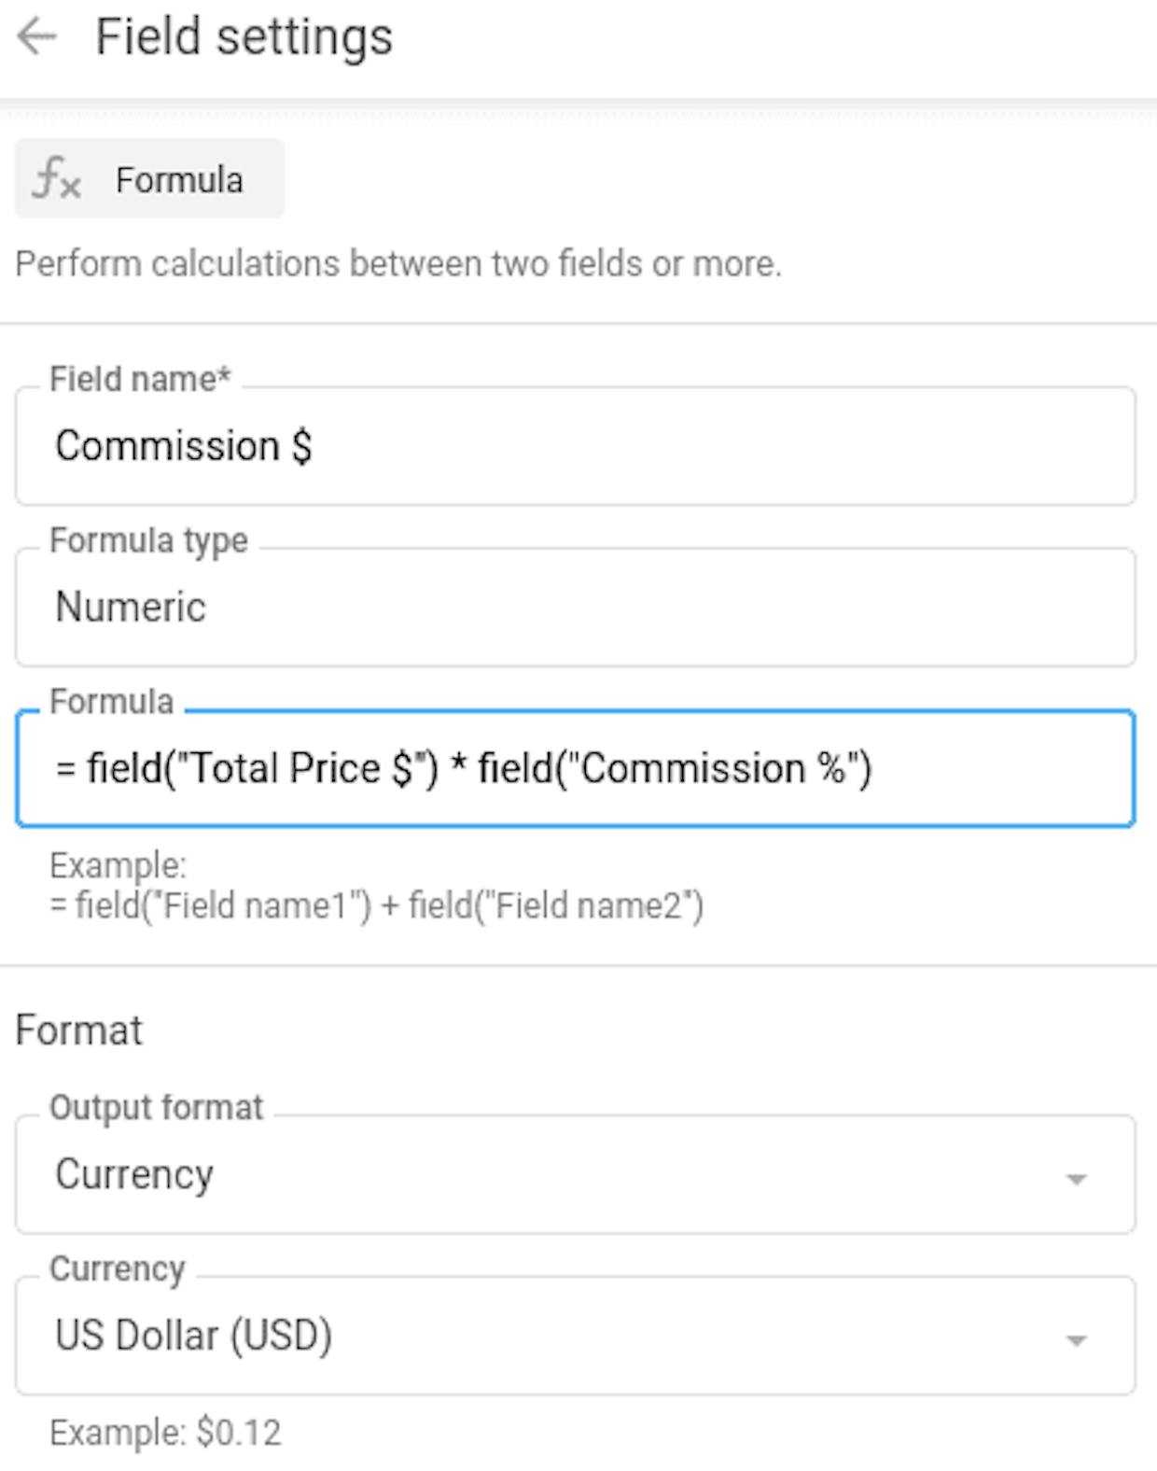Click the Formula type label
1157x1471 pixels.
pyautogui.click(x=148, y=540)
